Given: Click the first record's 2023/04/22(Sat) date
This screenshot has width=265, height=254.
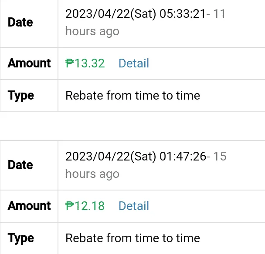Looking at the screenshot, I should point(111,14).
